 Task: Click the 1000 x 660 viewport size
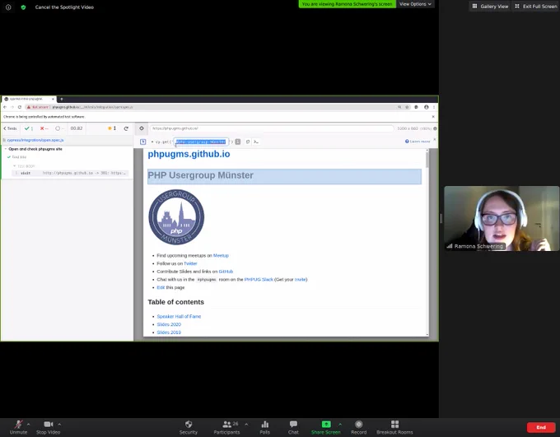point(408,128)
